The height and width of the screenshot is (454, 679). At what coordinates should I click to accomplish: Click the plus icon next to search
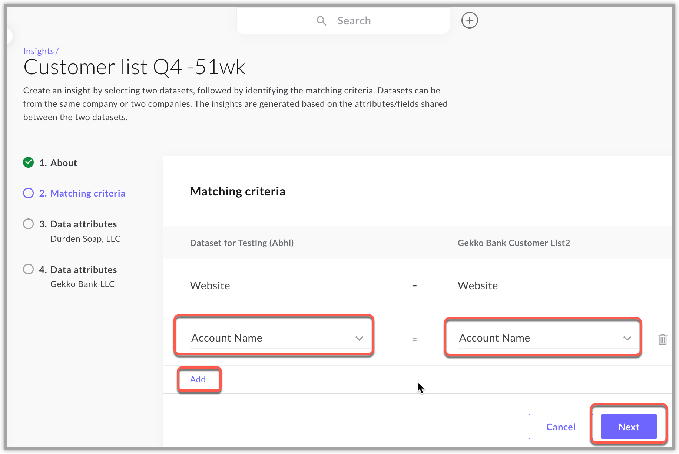click(469, 20)
